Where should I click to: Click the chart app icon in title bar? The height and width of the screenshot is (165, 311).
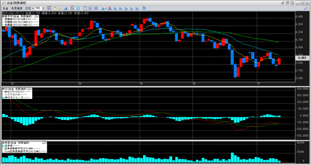point(4,3)
